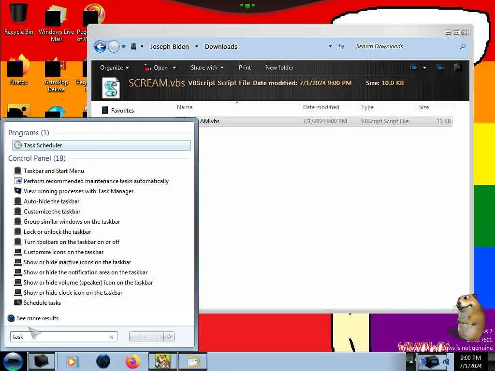Click the Joseph Biden breadcrumb
Viewport: 495px width, 371px height.
pyautogui.click(x=169, y=47)
